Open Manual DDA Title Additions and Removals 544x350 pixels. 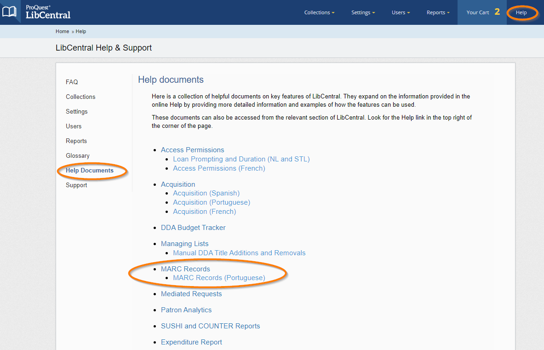239,253
